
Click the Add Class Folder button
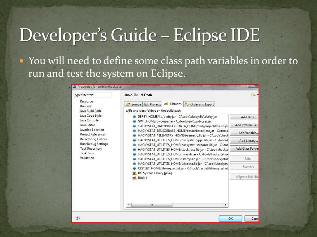244,148
